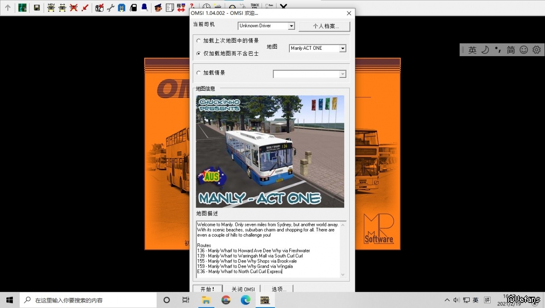Open Task View on taskbar
Image resolution: width=545 pixels, height=308 pixels.
(186, 300)
